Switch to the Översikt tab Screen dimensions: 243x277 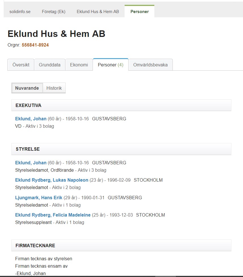[21, 65]
